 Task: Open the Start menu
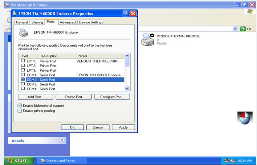click(x=19, y=161)
